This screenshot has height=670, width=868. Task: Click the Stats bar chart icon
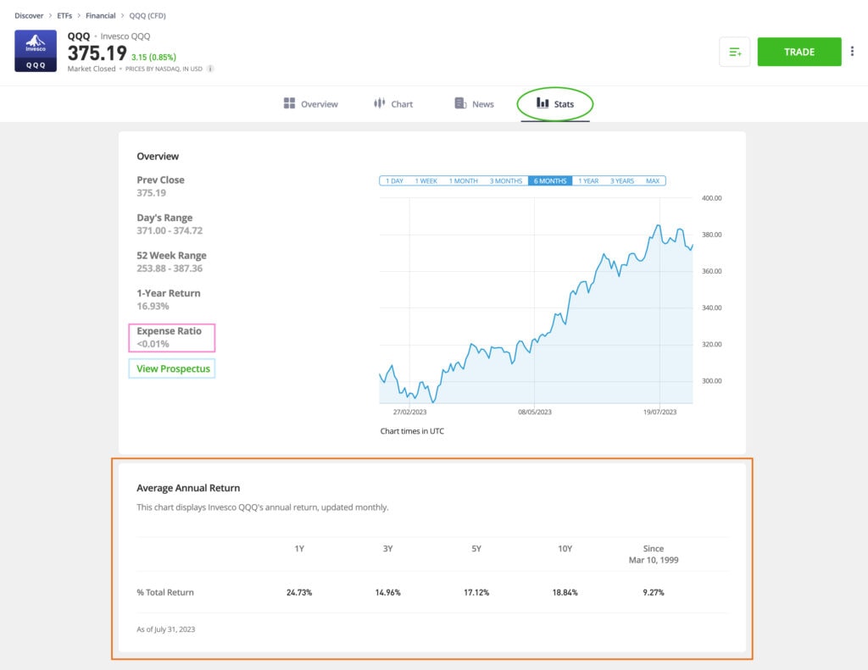point(542,102)
